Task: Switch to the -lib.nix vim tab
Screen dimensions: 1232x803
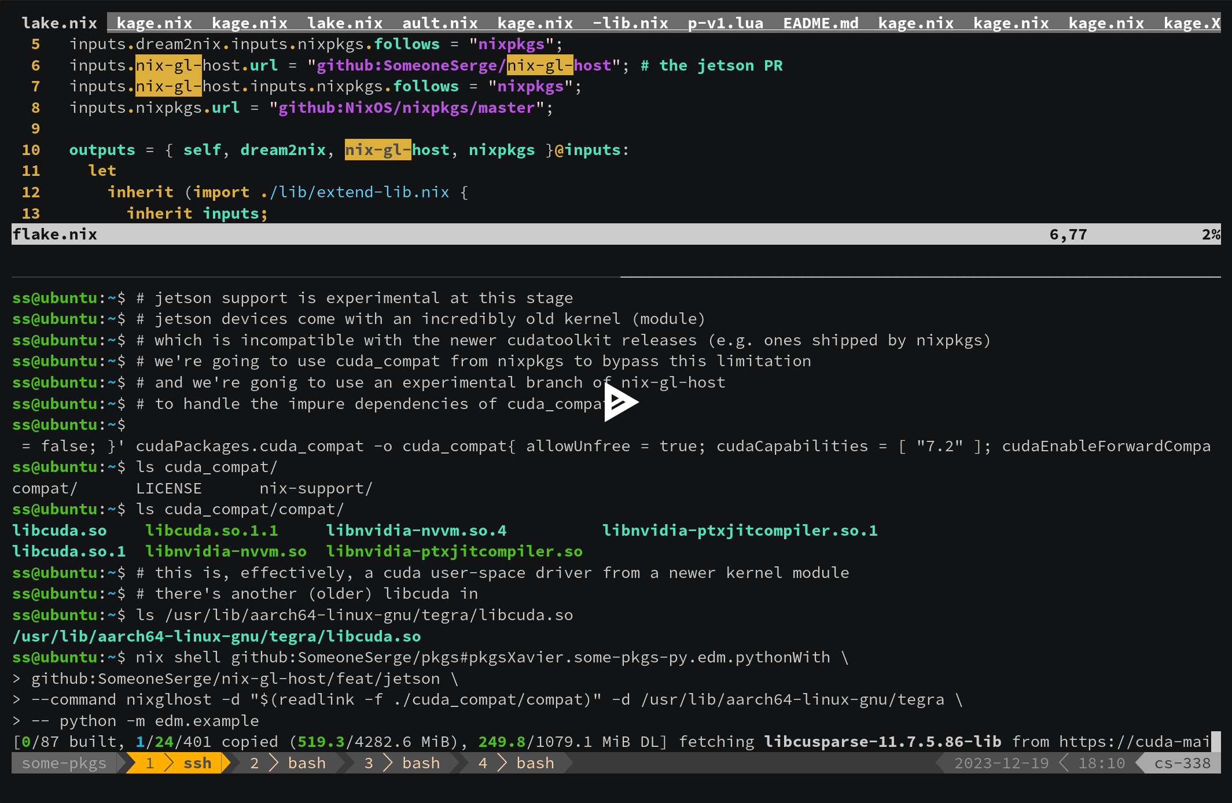Action: (x=630, y=23)
